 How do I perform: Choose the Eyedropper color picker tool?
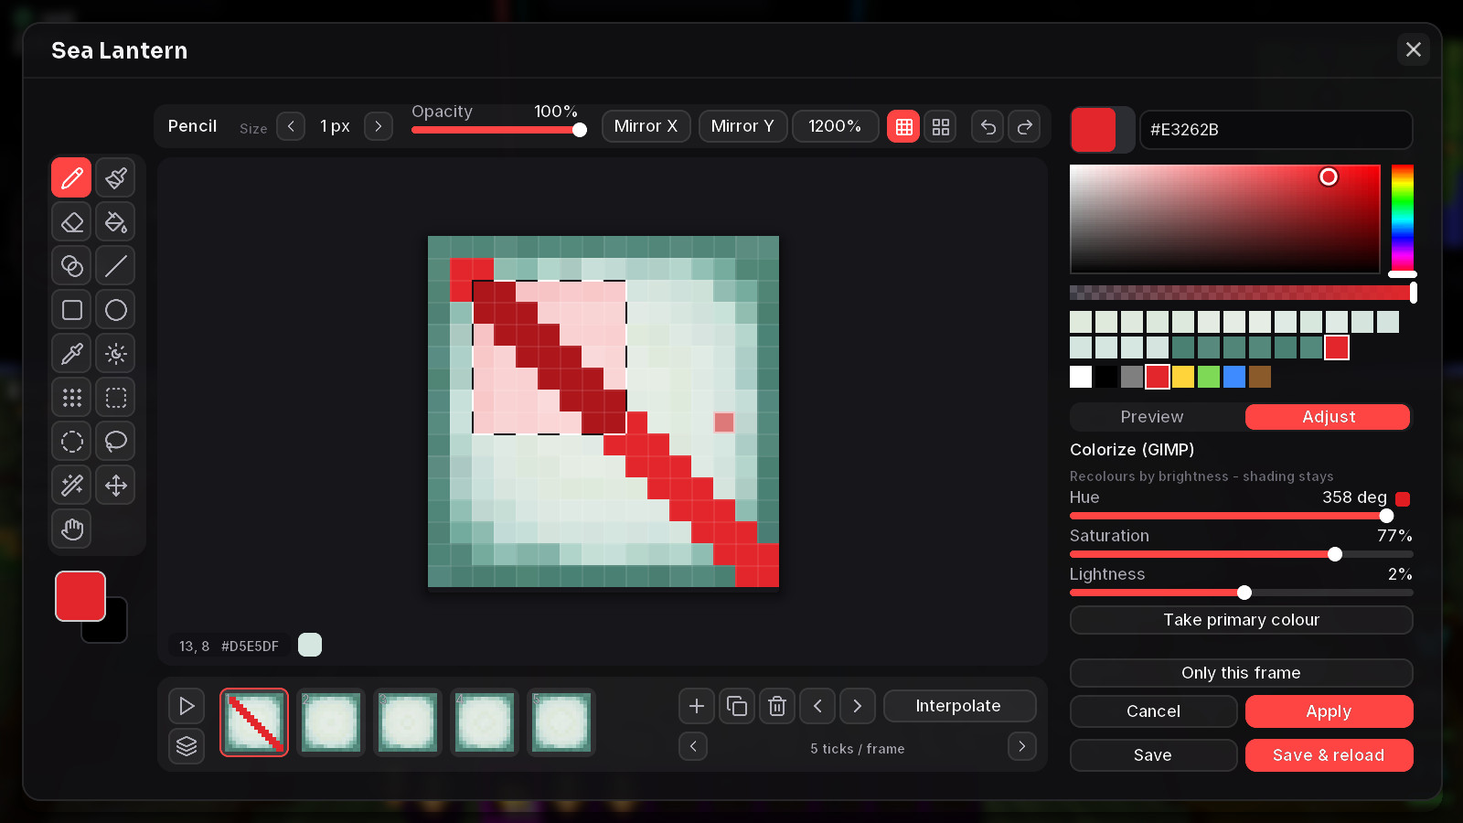[72, 354]
